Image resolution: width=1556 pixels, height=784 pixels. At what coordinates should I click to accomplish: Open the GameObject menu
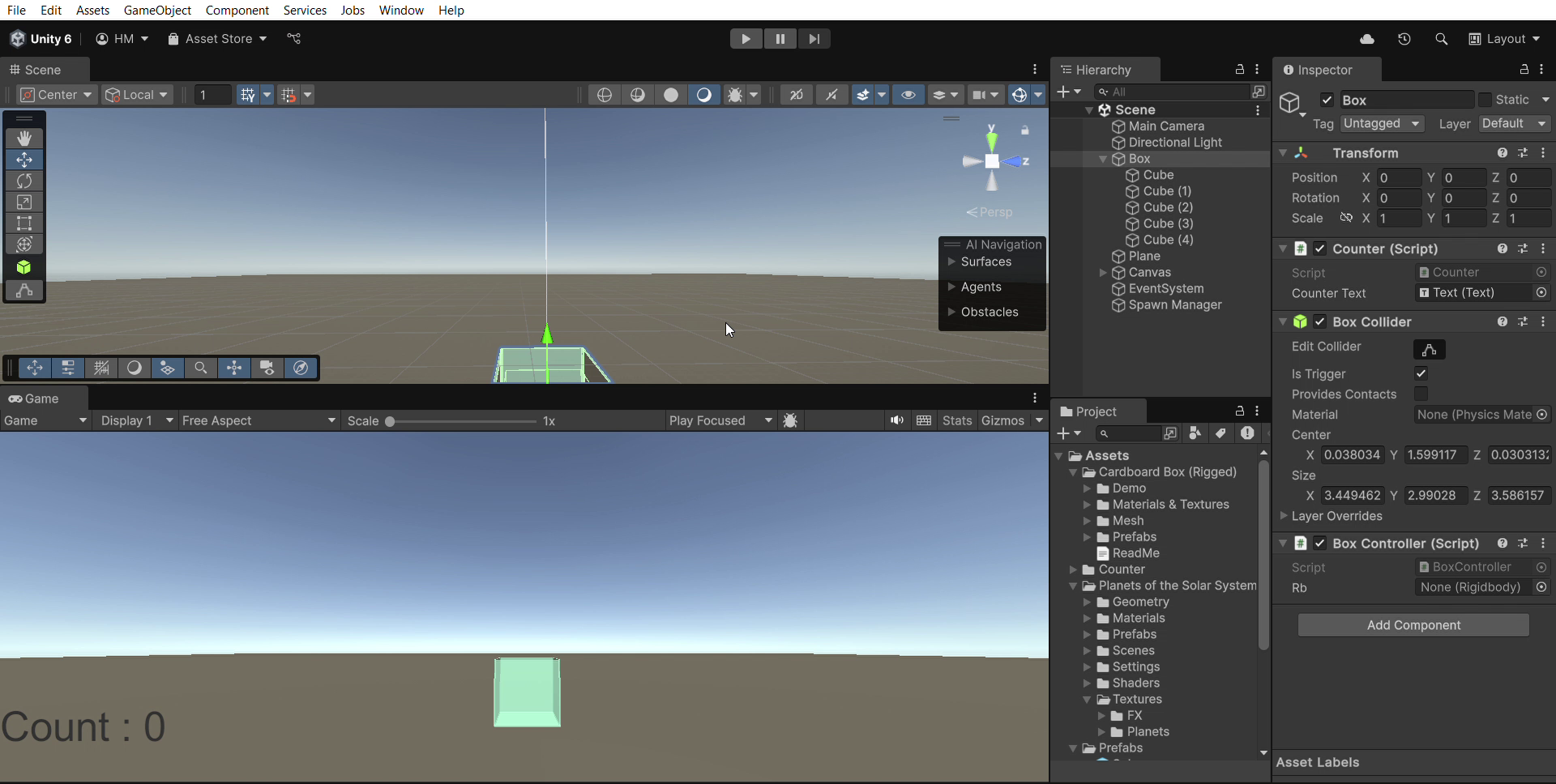157,11
